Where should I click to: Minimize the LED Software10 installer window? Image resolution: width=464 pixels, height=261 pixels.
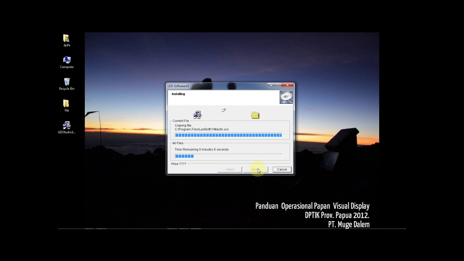point(271,85)
